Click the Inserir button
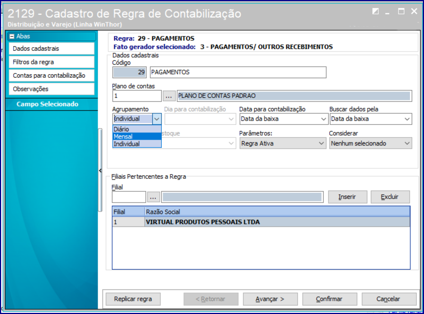The width and height of the screenshot is (424, 314). [347, 197]
